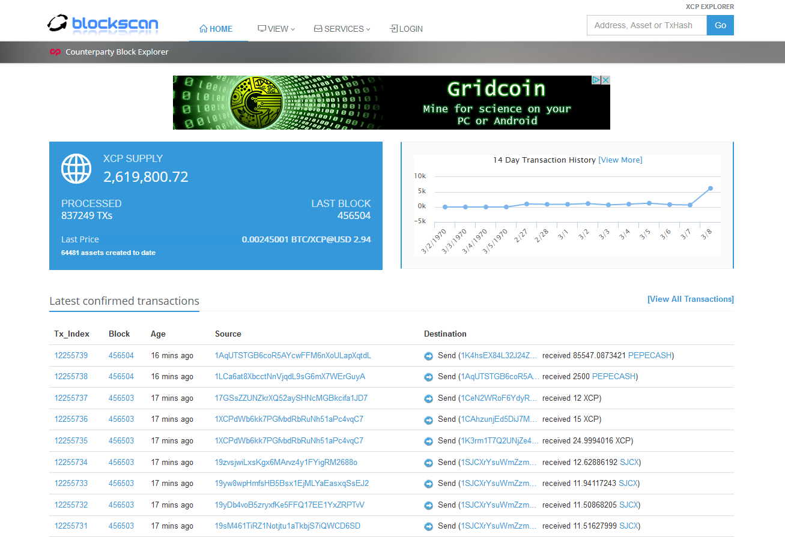This screenshot has width=785, height=537.
Task: Open PEPECASH asset in row 12255738
Action: pos(613,376)
